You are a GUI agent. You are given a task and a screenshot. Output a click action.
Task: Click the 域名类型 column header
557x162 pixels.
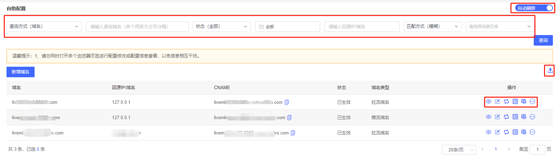coord(380,87)
